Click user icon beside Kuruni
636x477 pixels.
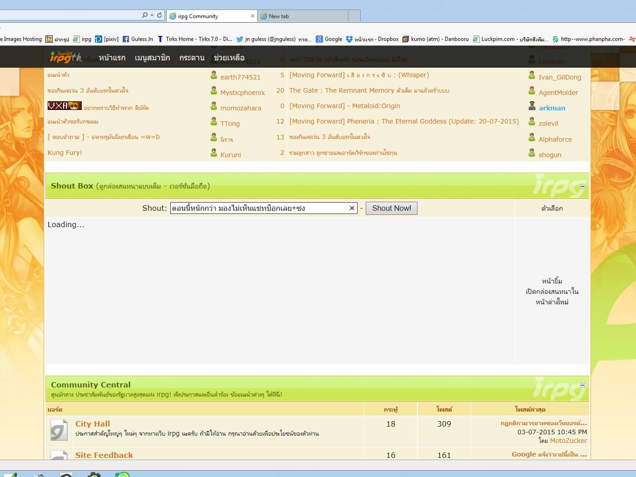point(214,153)
